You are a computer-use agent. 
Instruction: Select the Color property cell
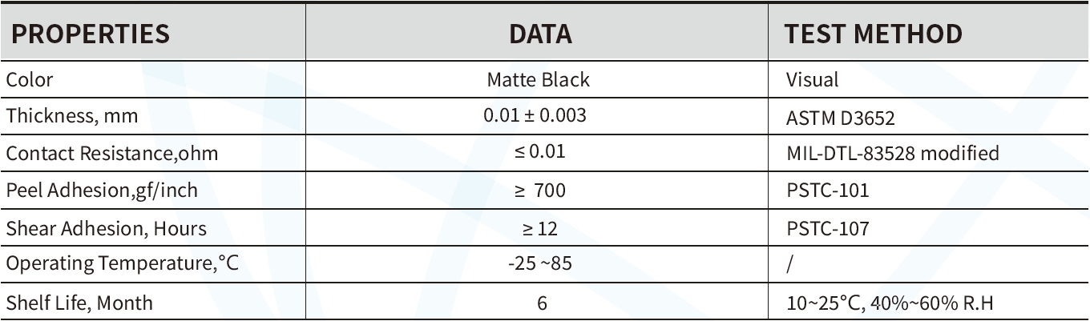[30, 79]
